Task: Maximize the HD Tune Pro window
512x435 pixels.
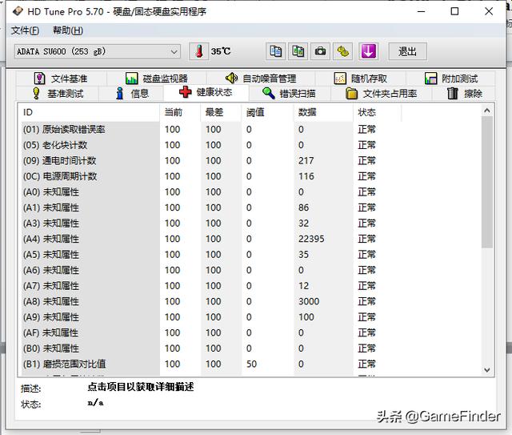Action: point(454,11)
